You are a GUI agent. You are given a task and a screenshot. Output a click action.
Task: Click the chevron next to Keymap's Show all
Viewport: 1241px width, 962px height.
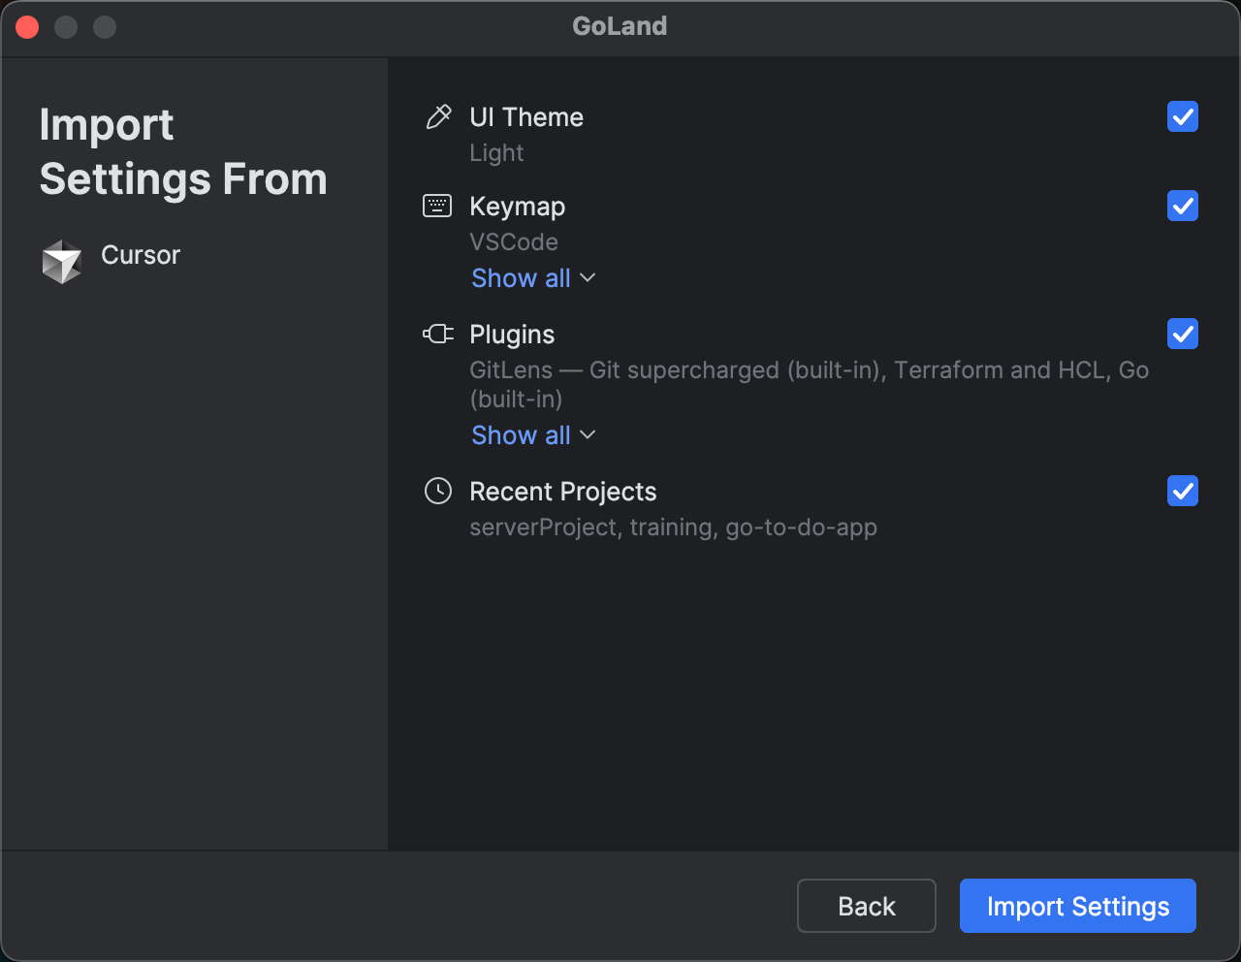click(588, 278)
